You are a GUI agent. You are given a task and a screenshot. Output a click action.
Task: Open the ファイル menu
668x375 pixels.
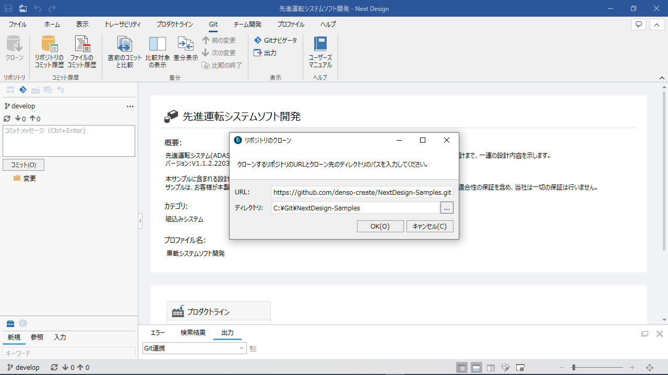17,24
